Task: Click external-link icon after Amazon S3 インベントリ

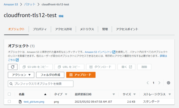Action: pos(114,52)
